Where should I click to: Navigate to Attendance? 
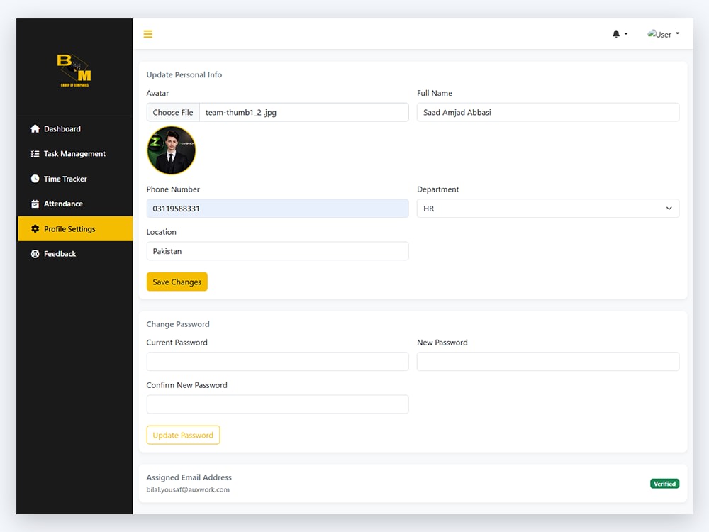pyautogui.click(x=74, y=204)
